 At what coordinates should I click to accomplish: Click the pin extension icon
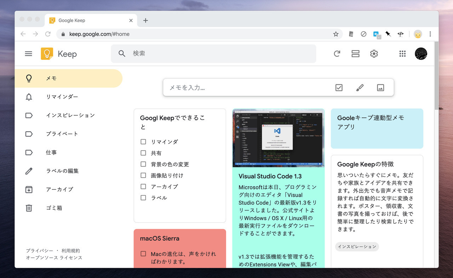[x=388, y=34]
